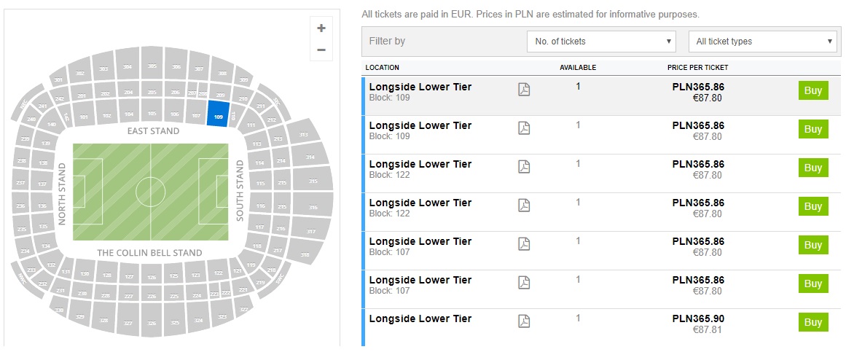Open PDF icon for first Block 107 ticket

click(524, 244)
